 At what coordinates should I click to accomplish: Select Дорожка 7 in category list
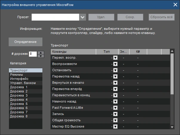pos(26,112)
